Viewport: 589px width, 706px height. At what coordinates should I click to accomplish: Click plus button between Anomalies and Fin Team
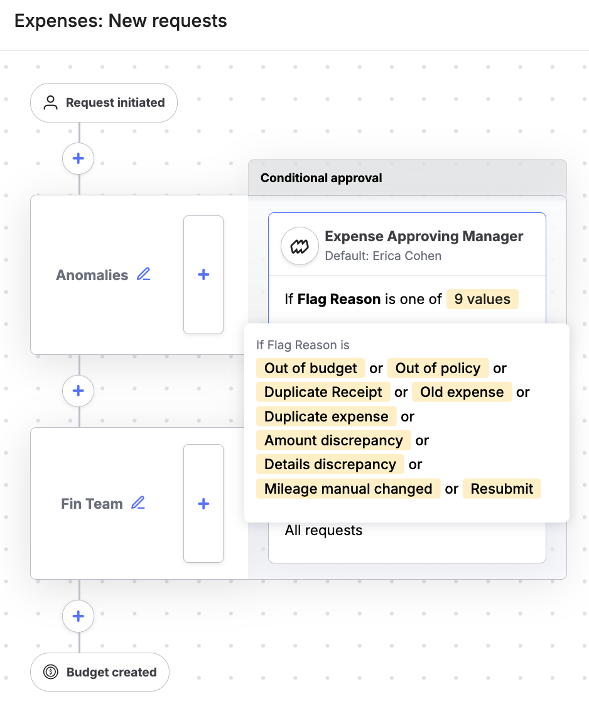coord(78,391)
